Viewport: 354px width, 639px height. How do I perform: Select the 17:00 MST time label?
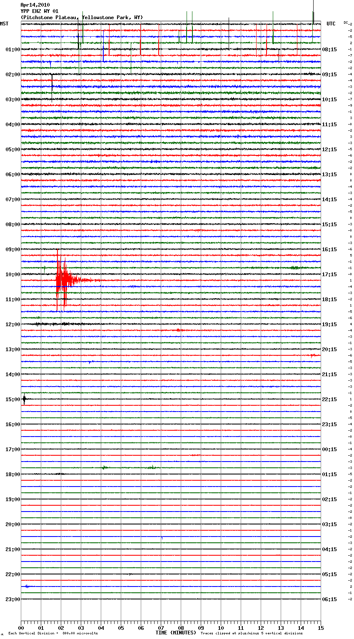point(13,449)
